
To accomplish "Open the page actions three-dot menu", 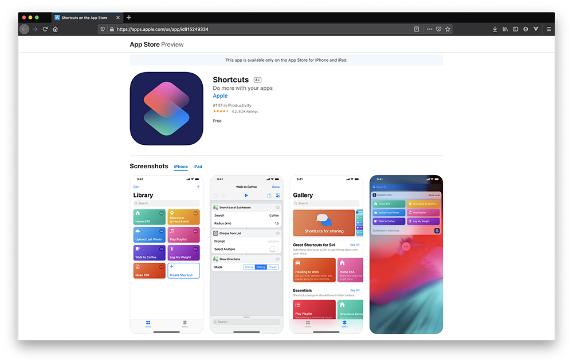I will (429, 29).
